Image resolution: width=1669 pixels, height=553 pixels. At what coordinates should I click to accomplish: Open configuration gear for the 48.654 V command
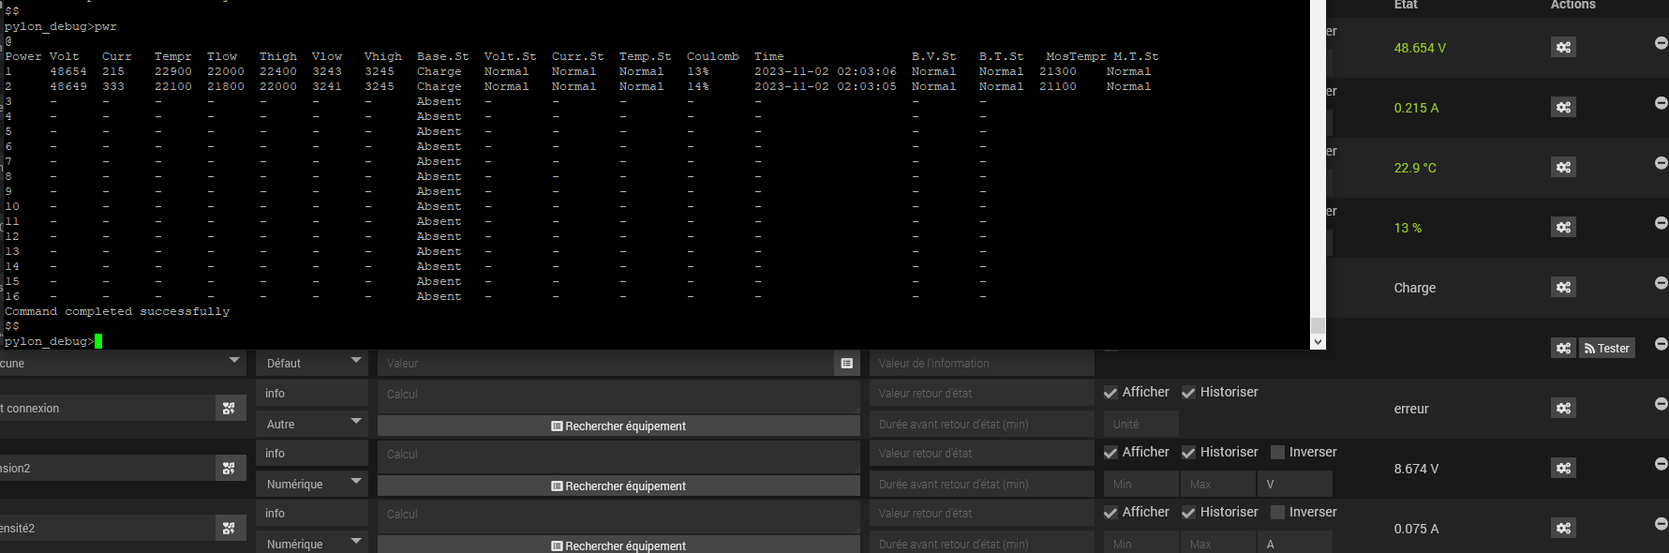coord(1563,48)
